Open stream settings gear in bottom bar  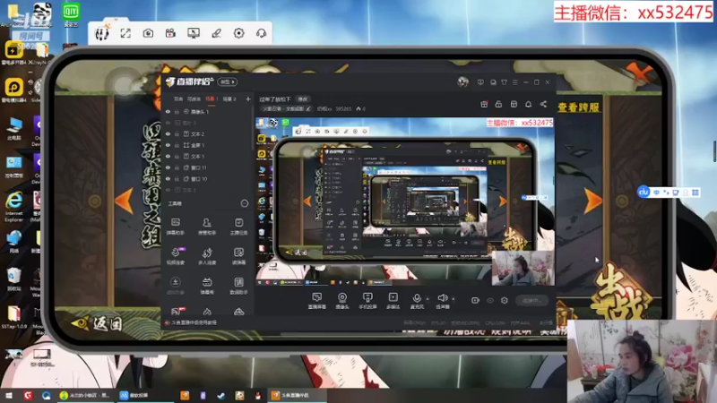click(505, 300)
